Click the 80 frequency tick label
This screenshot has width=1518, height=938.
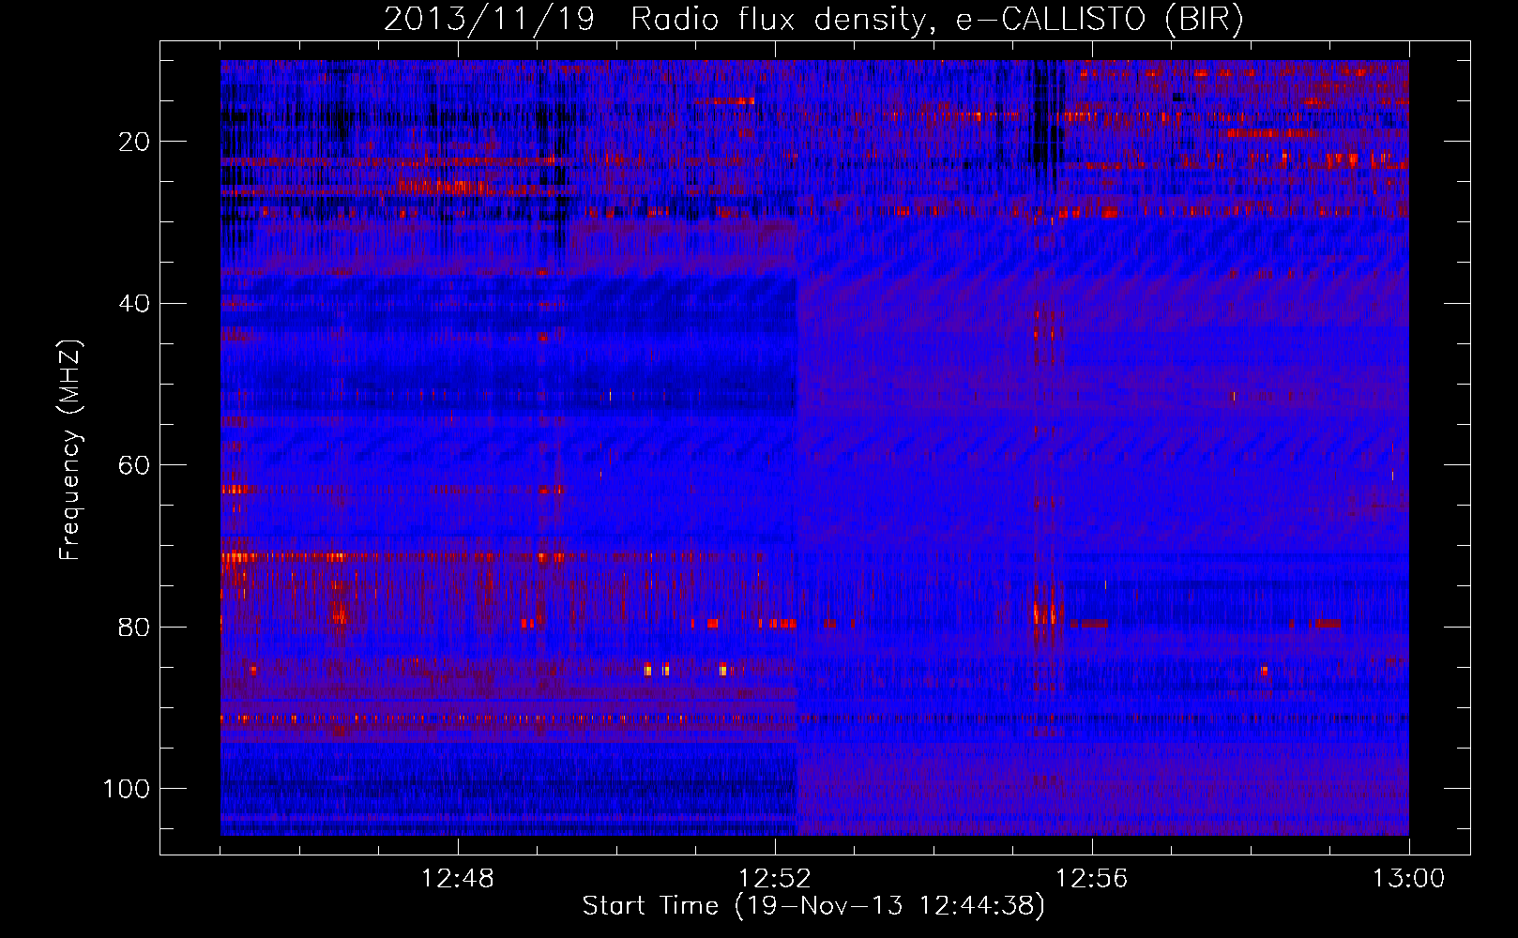[135, 627]
